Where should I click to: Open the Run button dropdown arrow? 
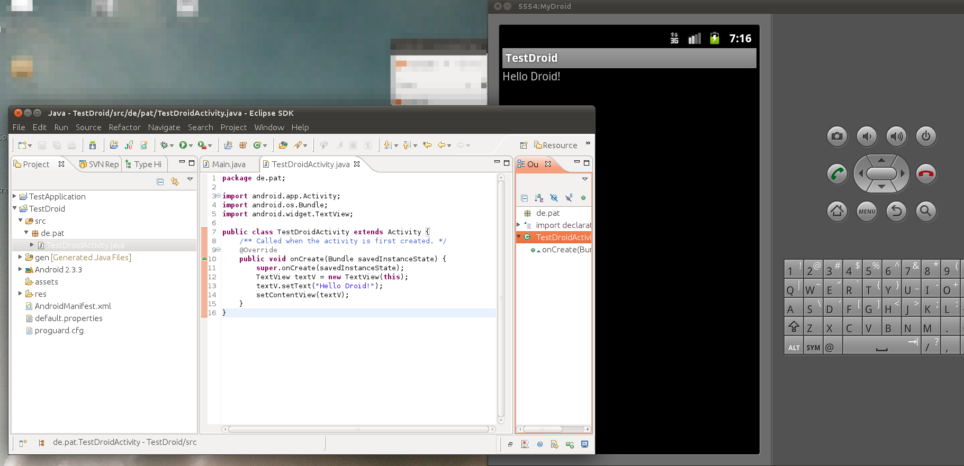click(191, 145)
